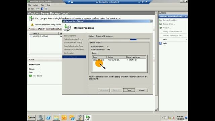Screen dimensions: 215x121
Task: Click the Show desktop button beside the clock
Action: (x=186, y=118)
